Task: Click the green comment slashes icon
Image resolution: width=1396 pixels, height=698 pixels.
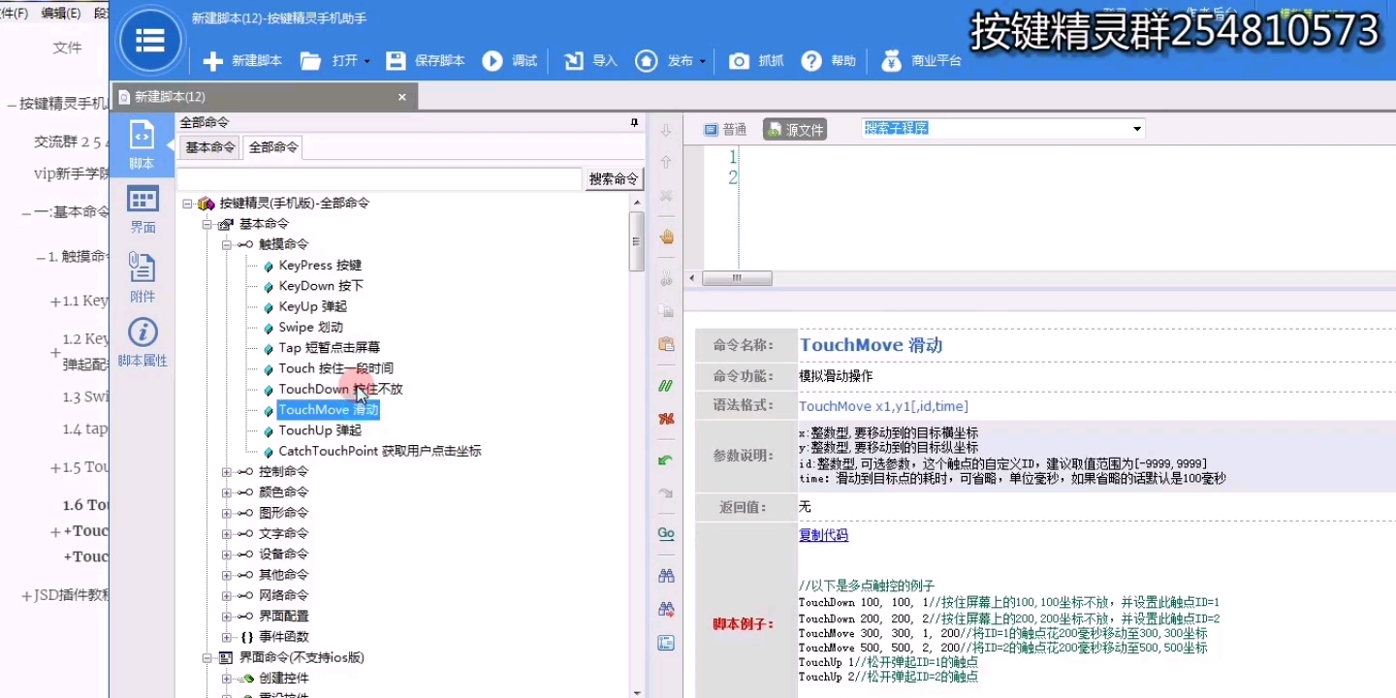Action: [x=666, y=386]
